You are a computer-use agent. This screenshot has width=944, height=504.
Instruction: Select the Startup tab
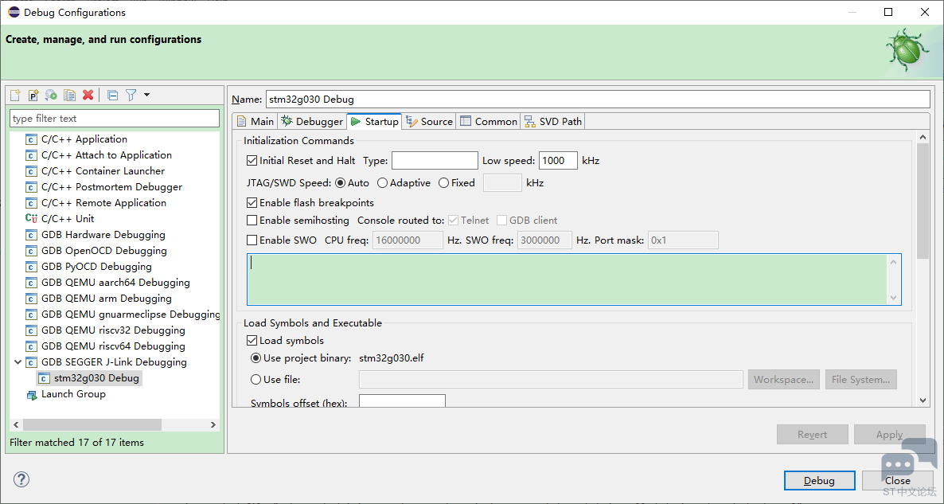(374, 121)
